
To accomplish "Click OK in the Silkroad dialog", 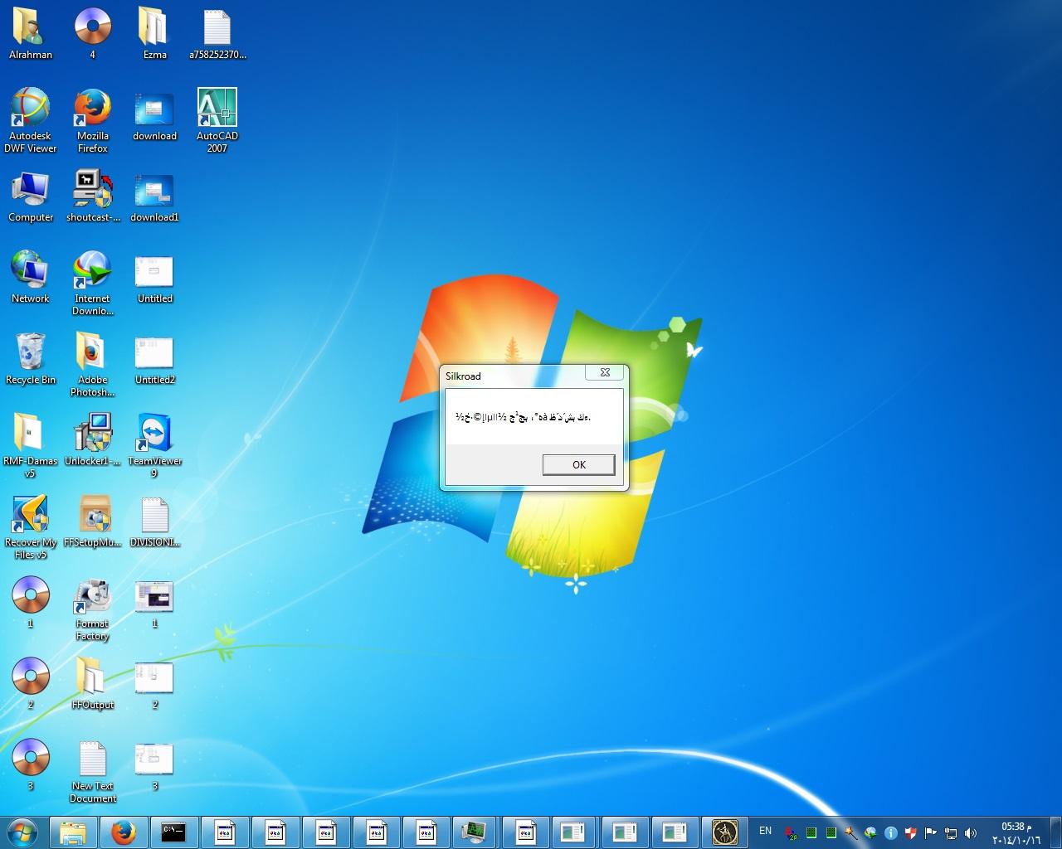I will point(578,464).
